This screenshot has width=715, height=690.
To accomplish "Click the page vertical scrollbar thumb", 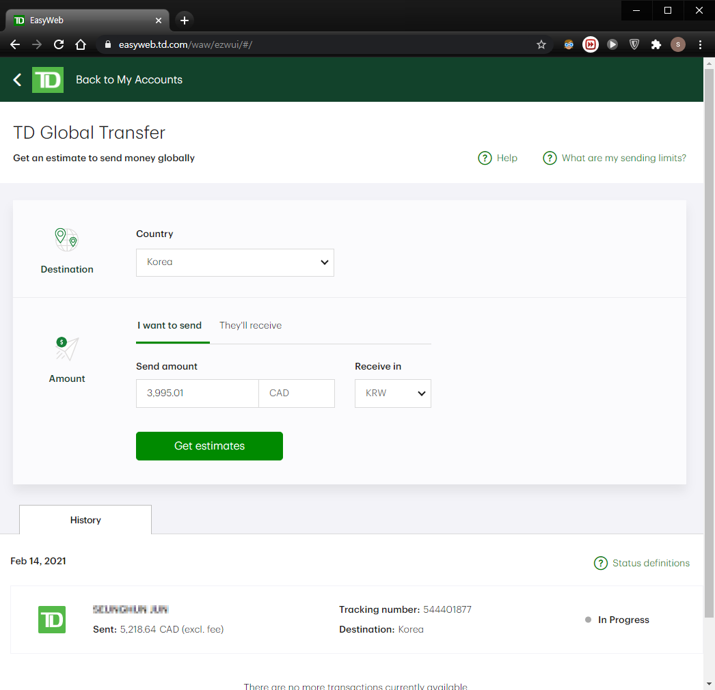I will click(x=709, y=343).
